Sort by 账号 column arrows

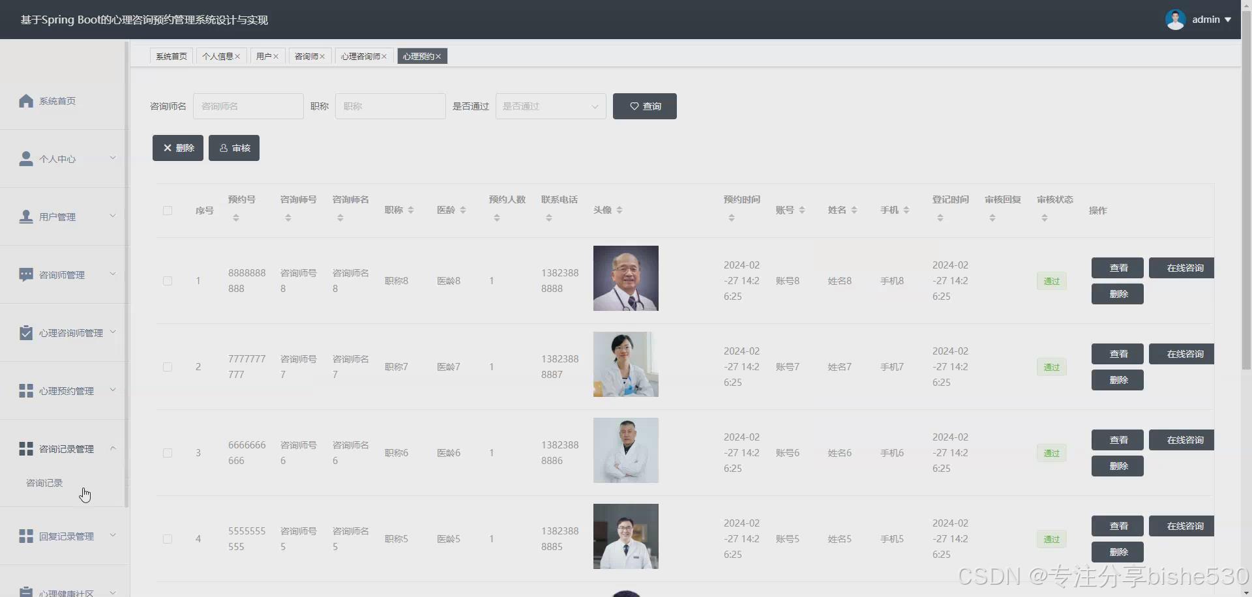(x=802, y=210)
